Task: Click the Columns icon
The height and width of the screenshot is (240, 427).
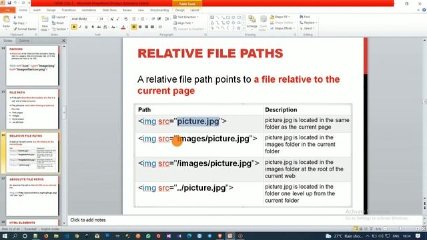Action: [161, 27]
